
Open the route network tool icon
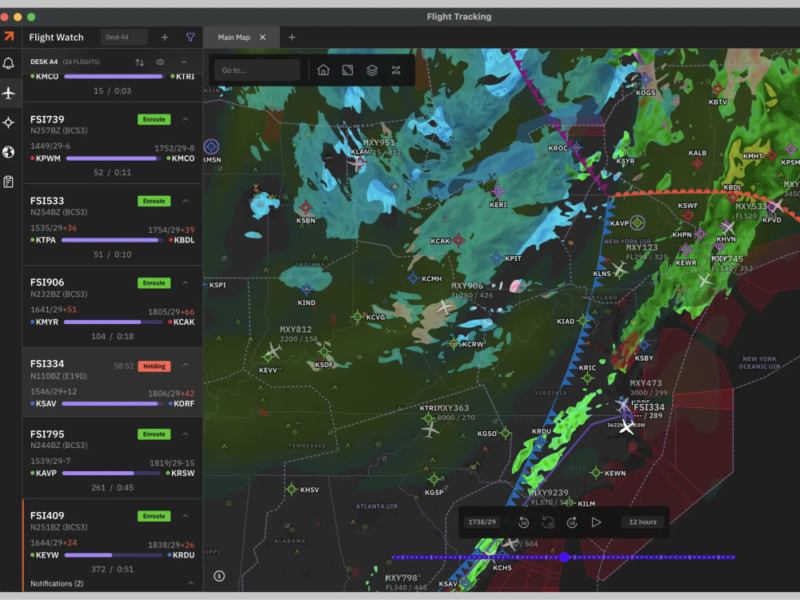tap(396, 70)
